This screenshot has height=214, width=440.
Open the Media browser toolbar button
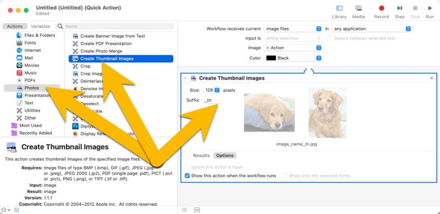[359, 12]
